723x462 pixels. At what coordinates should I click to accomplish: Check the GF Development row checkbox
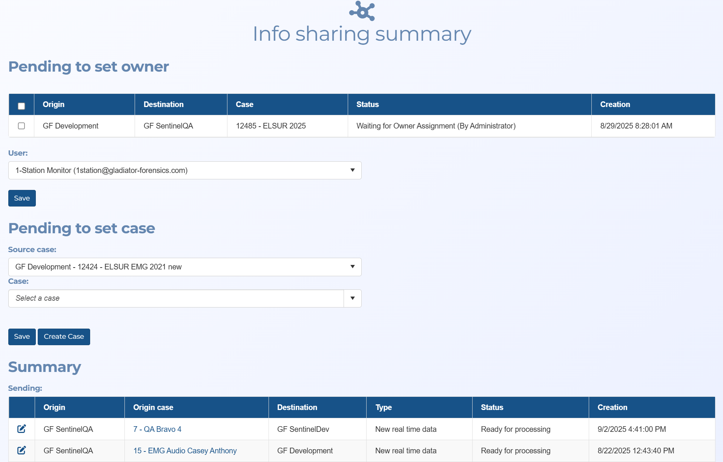(21, 126)
